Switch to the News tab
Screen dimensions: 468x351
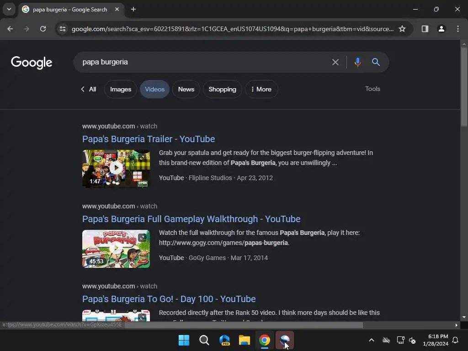point(186,89)
